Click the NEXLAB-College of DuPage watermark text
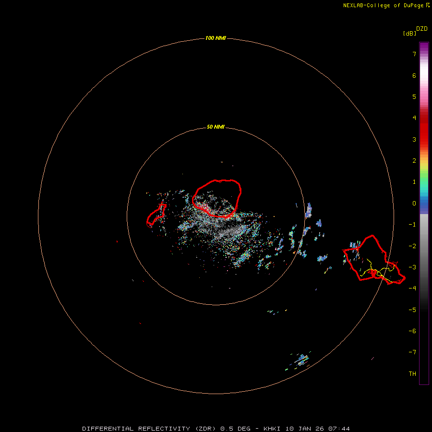This screenshot has width=432, height=432. click(383, 5)
